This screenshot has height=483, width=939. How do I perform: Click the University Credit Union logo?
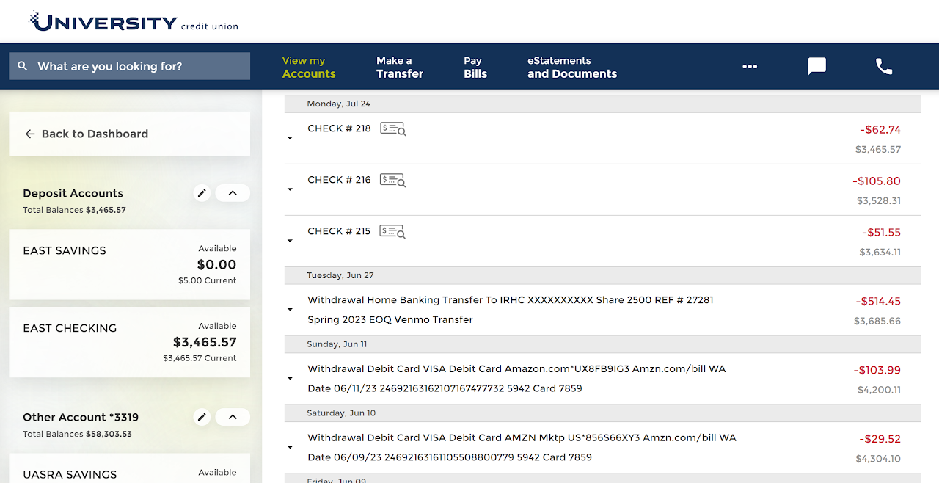tap(132, 21)
